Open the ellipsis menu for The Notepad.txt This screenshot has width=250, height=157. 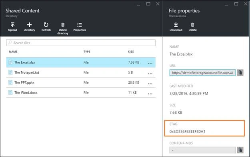150,74
